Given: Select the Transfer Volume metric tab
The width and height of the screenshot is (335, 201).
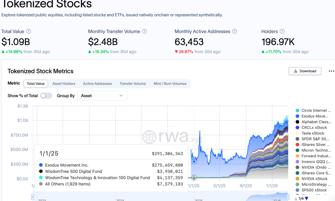Looking at the screenshot, I should [x=133, y=84].
